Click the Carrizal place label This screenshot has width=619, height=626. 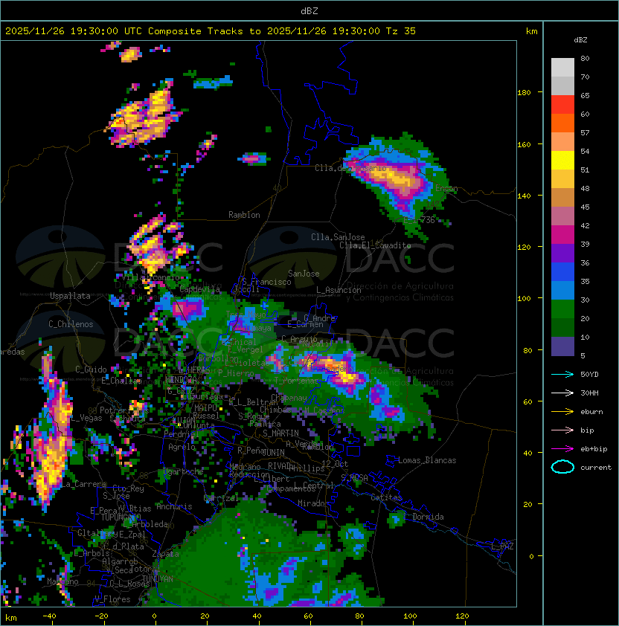click(221, 498)
